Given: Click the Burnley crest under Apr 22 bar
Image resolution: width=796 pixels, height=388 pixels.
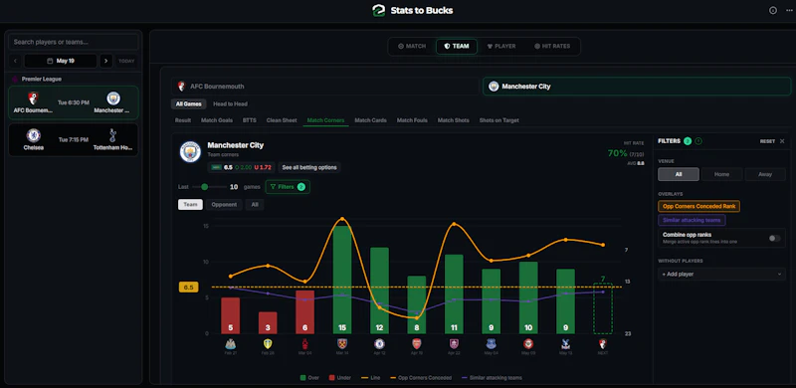Looking at the screenshot, I should coord(454,344).
